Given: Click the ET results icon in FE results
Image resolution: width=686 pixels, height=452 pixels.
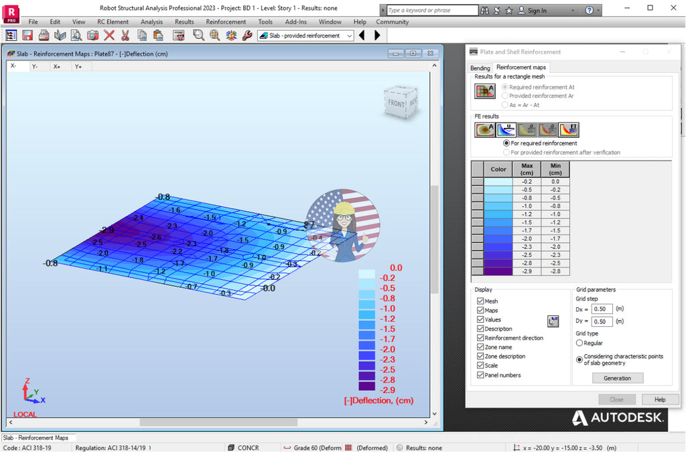Looking at the screenshot, I should (569, 129).
